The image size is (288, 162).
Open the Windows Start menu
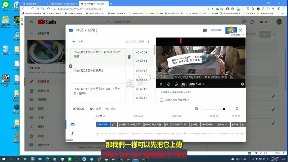3,159
